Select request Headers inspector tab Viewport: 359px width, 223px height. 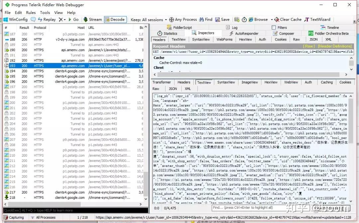coord(159,39)
